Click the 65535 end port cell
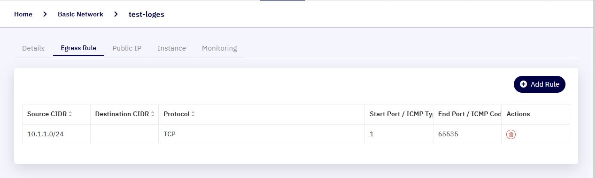Screen dimensions: 596x178 pyautogui.click(x=467, y=134)
